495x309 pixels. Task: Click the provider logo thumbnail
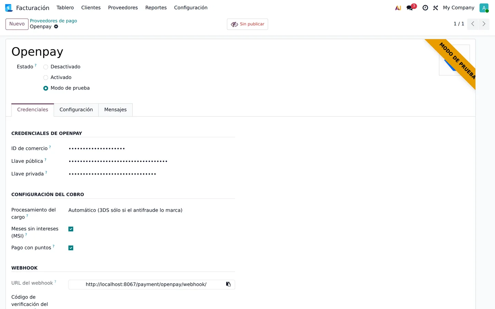(454, 60)
